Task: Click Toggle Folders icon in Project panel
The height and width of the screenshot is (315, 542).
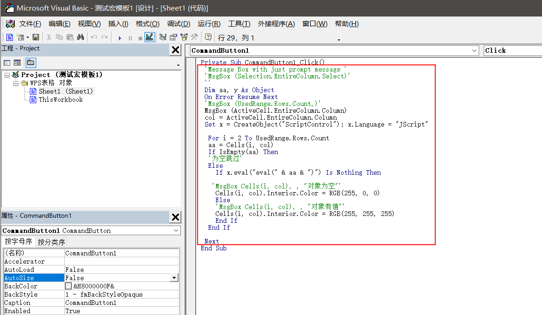Action: coord(31,62)
